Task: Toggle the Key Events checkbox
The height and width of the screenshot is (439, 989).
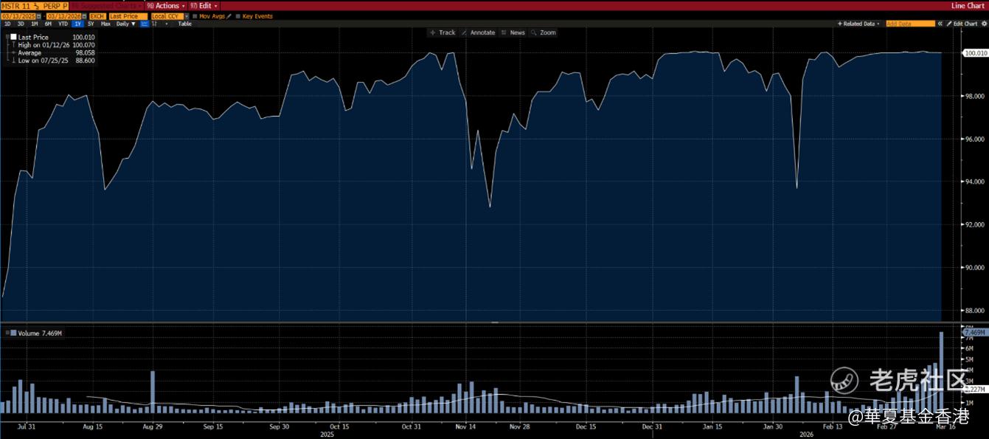Action: [x=237, y=16]
